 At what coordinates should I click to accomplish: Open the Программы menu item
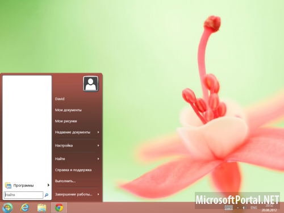[27, 185]
